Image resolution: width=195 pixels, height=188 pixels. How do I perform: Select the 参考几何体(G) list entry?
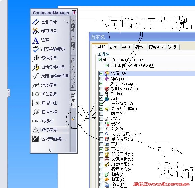point(124,109)
